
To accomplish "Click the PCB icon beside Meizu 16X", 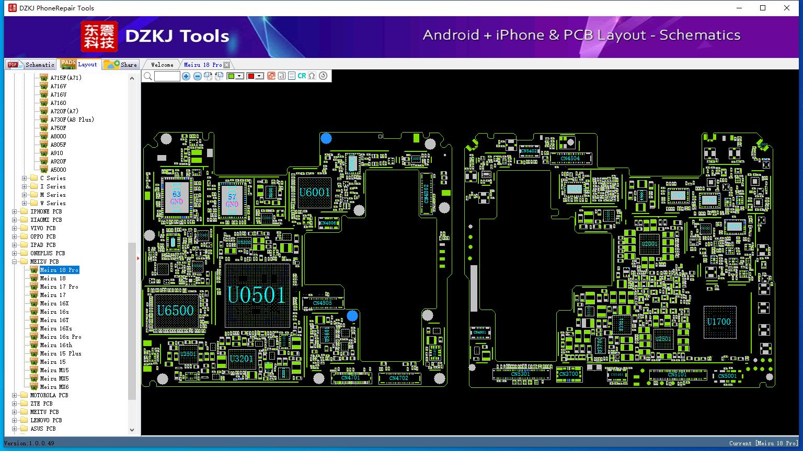I will click(x=34, y=303).
